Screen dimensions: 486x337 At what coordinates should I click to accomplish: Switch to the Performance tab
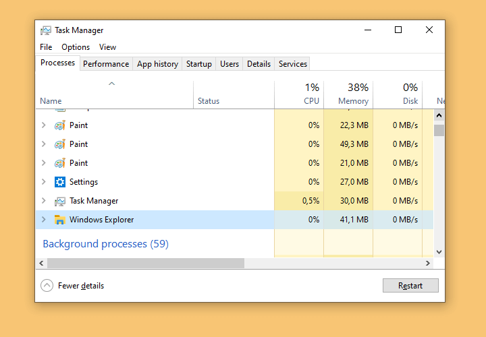tap(106, 64)
